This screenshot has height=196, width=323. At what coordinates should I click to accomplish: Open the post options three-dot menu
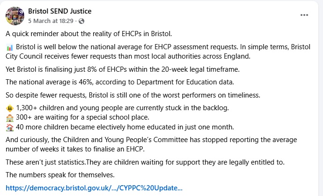click(304, 15)
